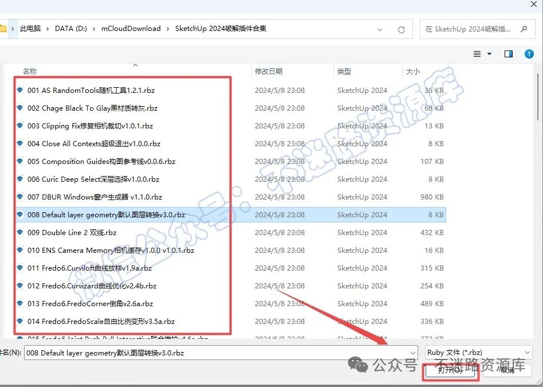Click the file name input field
The image size is (543, 387).
221,353
